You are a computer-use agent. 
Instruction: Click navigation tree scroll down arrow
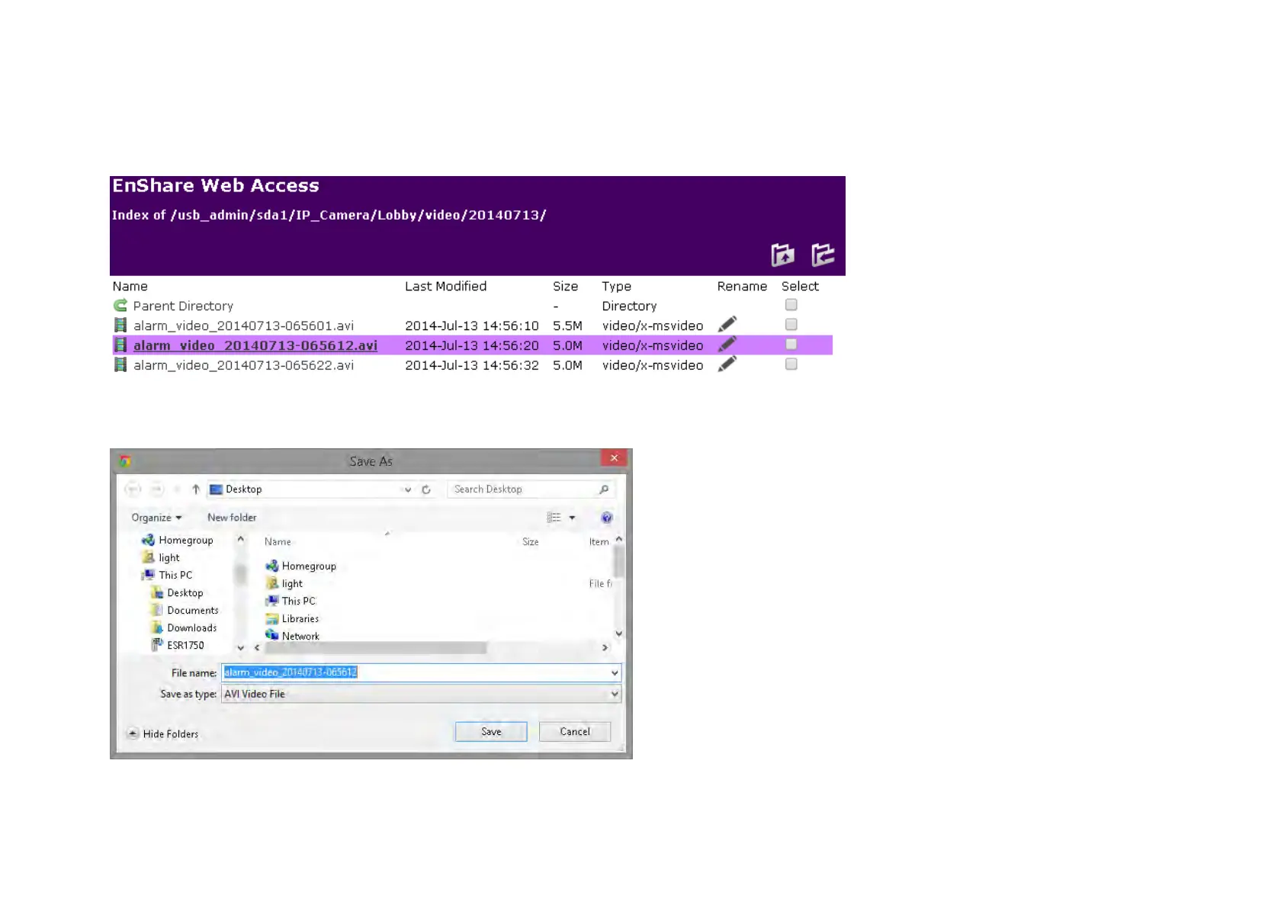point(241,648)
